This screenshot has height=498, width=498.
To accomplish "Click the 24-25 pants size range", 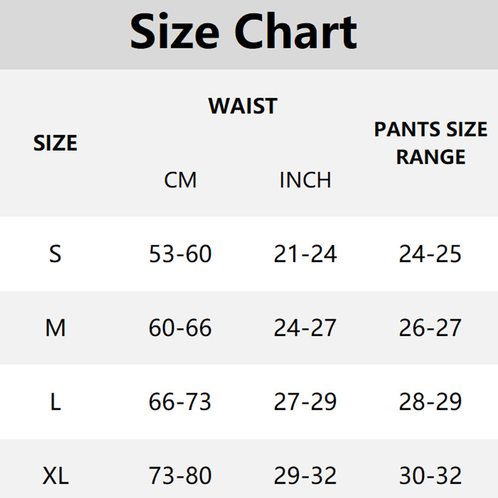I will [x=430, y=254].
